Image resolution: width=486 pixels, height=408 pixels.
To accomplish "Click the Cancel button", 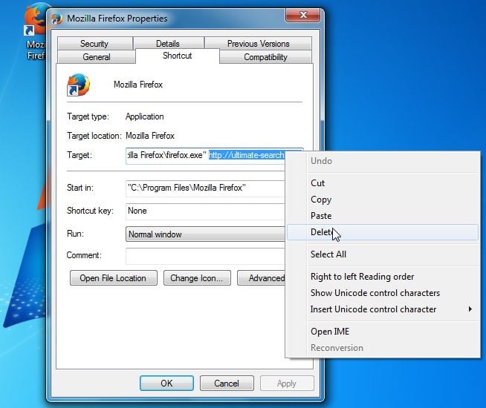I will 227,384.
